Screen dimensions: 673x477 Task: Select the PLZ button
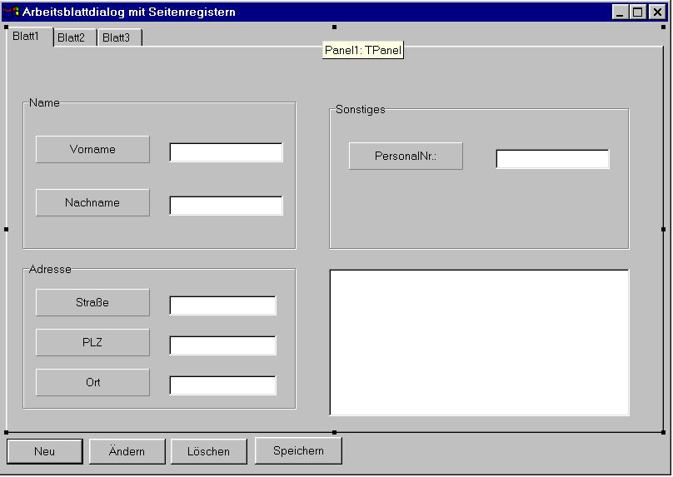[x=92, y=343]
